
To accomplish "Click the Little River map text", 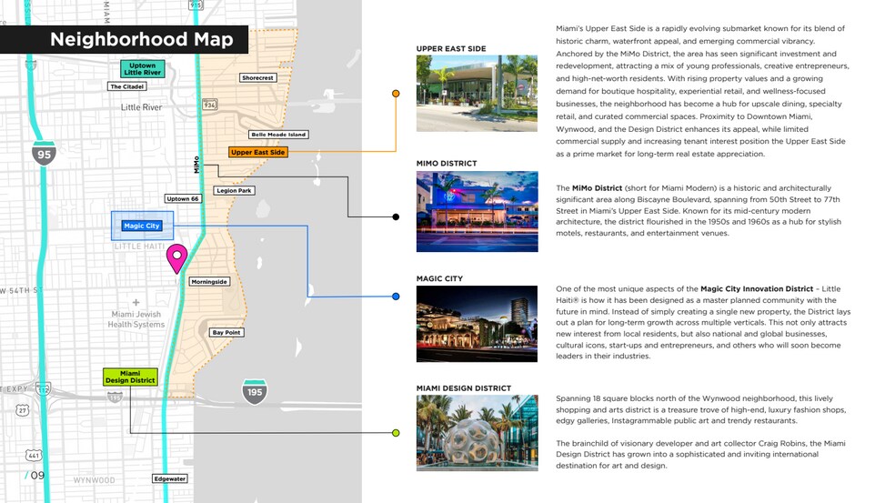I will coord(142,106).
